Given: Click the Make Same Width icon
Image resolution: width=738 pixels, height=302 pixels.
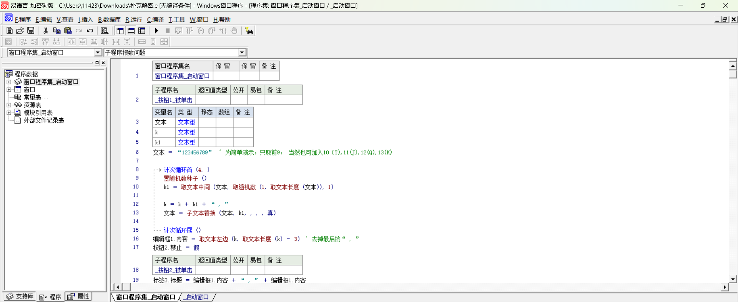Looking at the screenshot, I should point(142,42).
